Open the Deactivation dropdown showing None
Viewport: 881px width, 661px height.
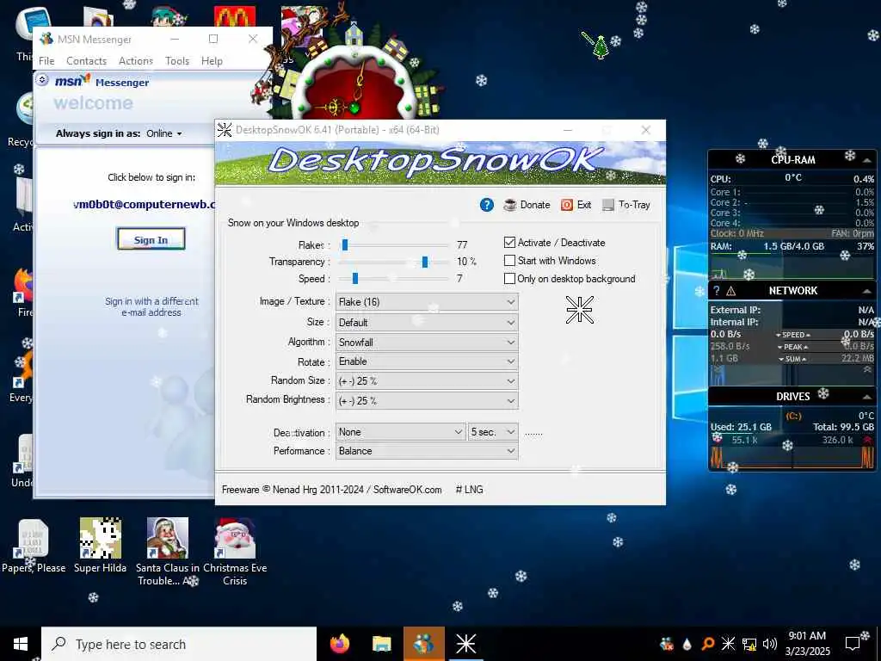point(401,432)
